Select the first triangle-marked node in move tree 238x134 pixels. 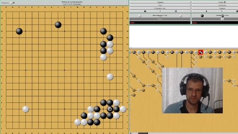point(134,52)
